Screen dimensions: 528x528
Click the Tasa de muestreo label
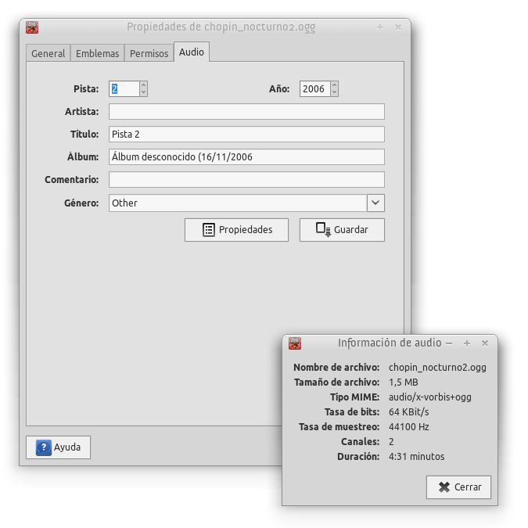pos(339,427)
